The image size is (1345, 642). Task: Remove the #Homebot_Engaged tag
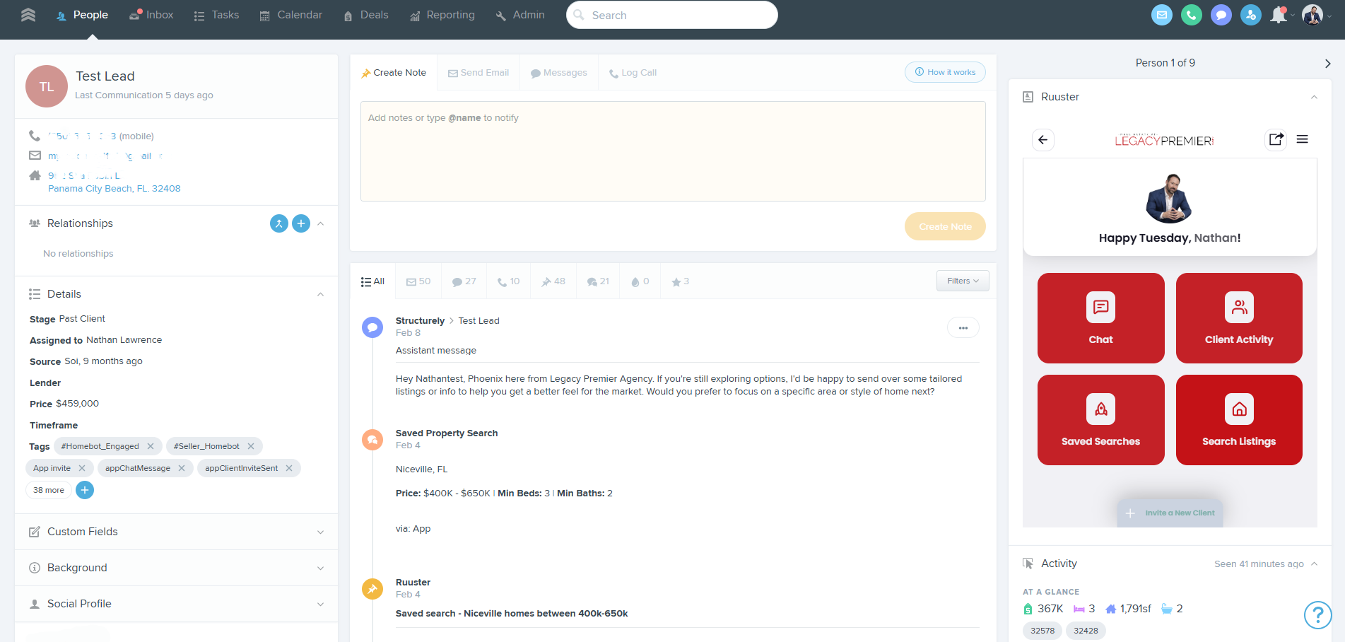click(x=151, y=446)
